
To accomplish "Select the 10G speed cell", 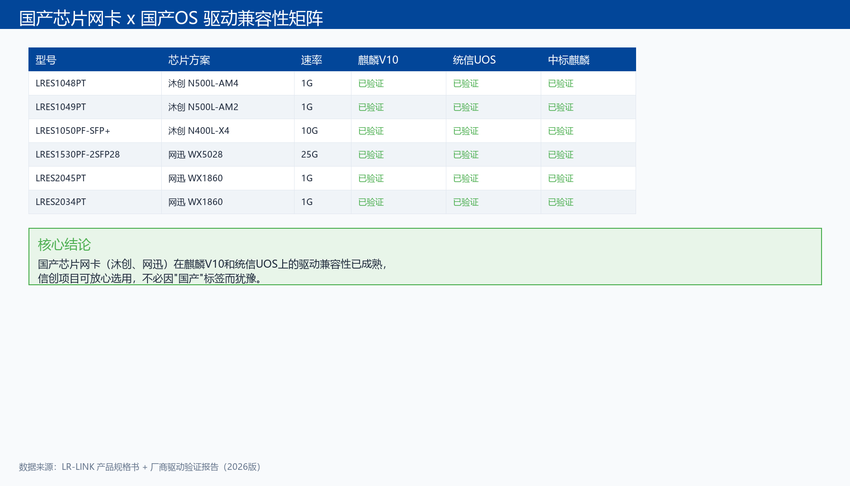I will click(x=323, y=131).
